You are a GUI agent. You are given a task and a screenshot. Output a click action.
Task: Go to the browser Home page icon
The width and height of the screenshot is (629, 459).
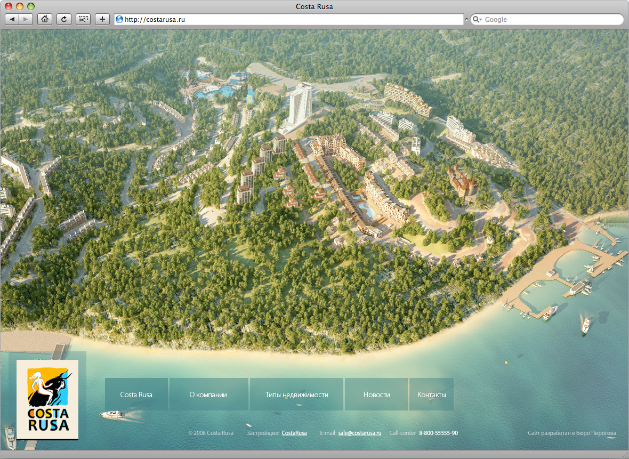[x=45, y=19]
